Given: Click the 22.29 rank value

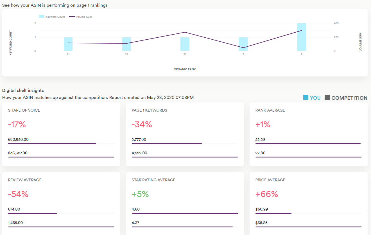Looking at the screenshot, I should [x=260, y=139].
